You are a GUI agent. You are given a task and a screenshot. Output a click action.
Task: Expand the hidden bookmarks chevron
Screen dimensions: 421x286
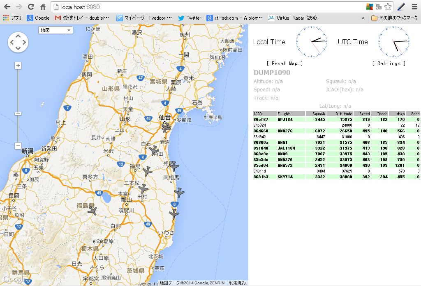pyautogui.click(x=363, y=18)
